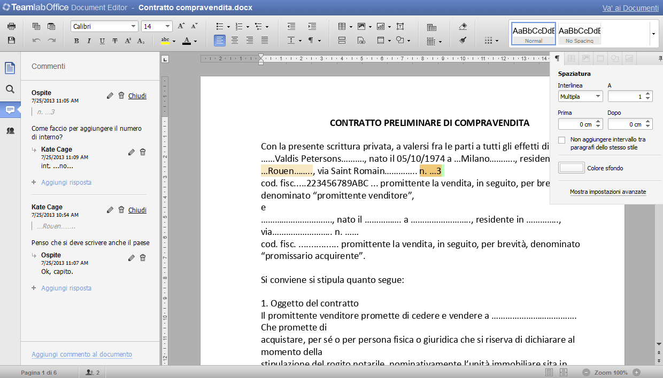The width and height of the screenshot is (663, 378).
Task: Align the text to the right
Action: pos(250,40)
